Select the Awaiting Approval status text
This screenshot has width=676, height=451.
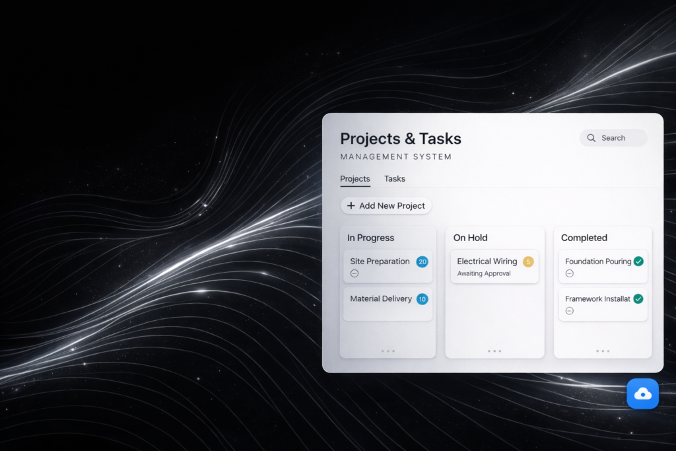pyautogui.click(x=484, y=273)
